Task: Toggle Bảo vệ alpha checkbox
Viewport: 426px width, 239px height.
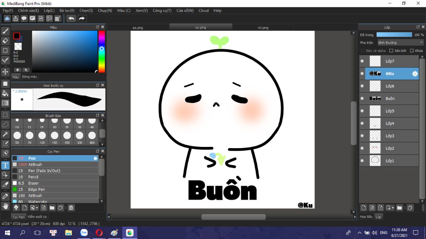Action: [x=363, y=51]
